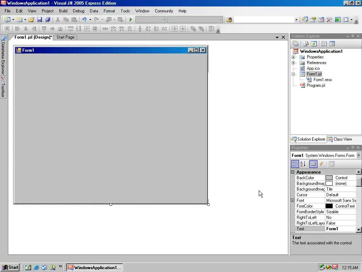Toggle Properties list view button

click(313, 164)
